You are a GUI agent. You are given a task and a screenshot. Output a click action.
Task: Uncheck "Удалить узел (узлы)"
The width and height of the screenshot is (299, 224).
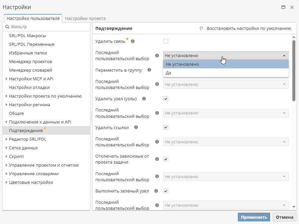165,99
